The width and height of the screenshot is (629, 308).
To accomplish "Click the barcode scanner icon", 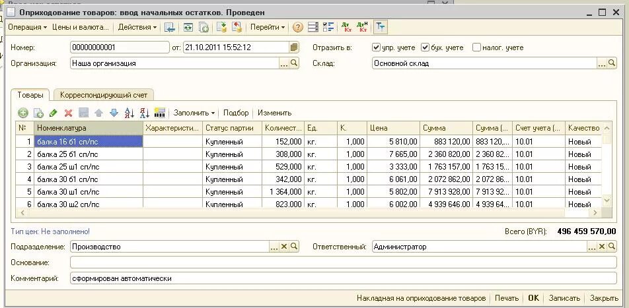I will point(160,113).
